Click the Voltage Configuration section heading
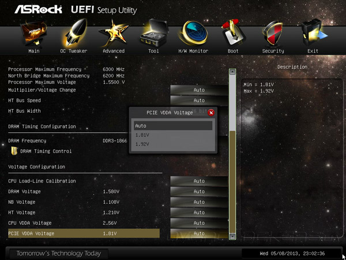Image resolution: width=346 pixels, height=260 pixels. coord(37,167)
